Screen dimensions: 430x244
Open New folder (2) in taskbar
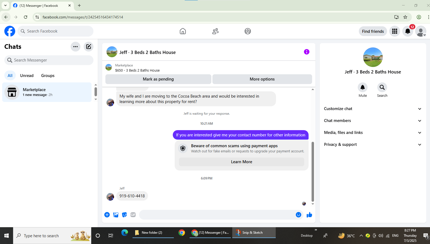tap(153, 233)
